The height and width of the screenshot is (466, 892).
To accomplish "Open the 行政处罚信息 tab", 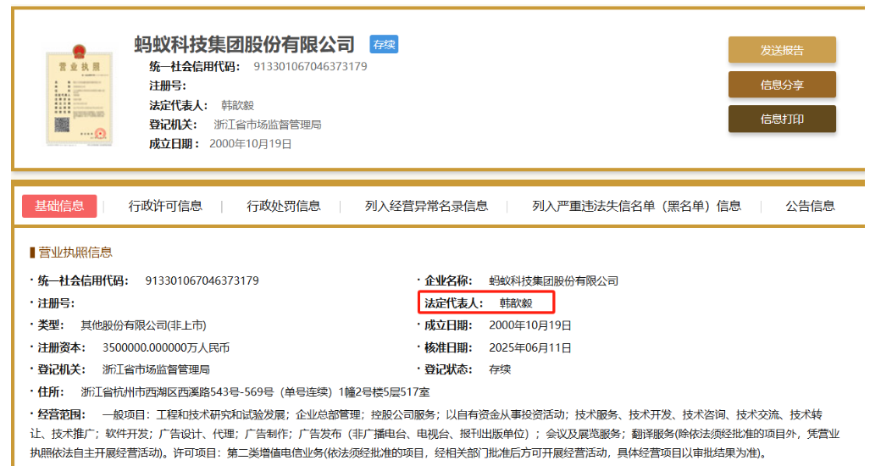I will tap(284, 206).
